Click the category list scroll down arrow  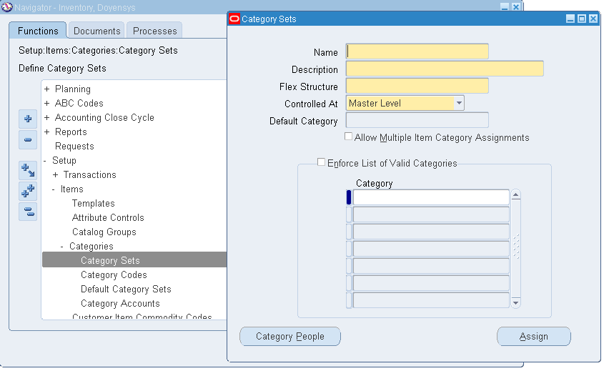click(x=516, y=303)
